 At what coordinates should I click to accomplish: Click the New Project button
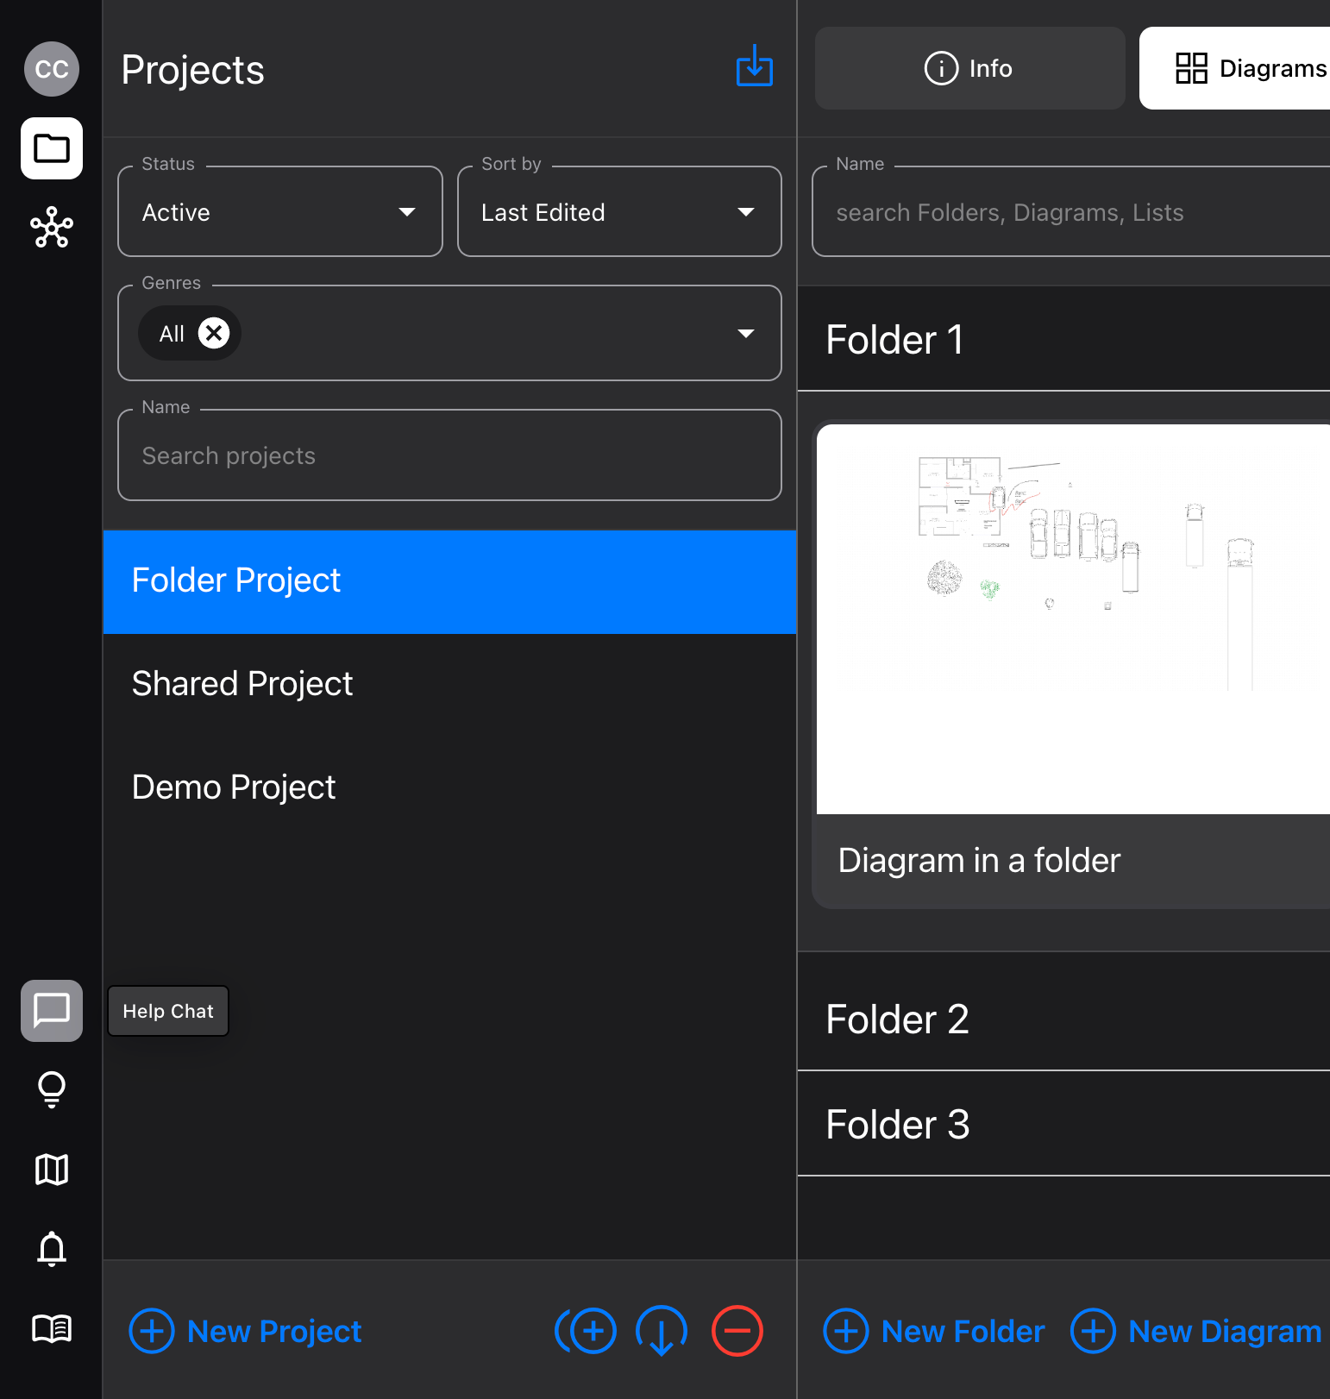click(x=246, y=1331)
